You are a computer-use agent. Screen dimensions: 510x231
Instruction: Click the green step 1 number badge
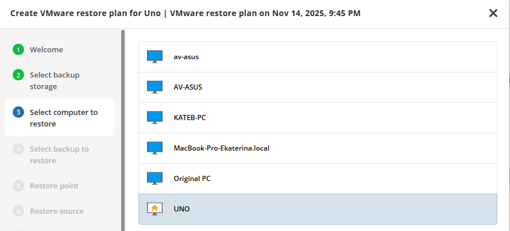pos(18,50)
